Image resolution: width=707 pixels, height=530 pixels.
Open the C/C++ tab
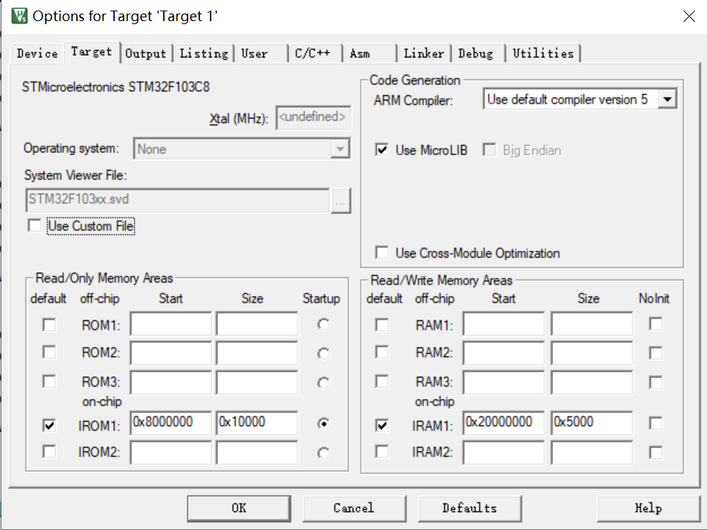pos(315,54)
